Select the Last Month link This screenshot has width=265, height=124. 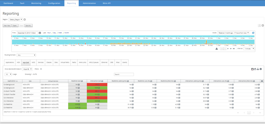tap(67, 33)
